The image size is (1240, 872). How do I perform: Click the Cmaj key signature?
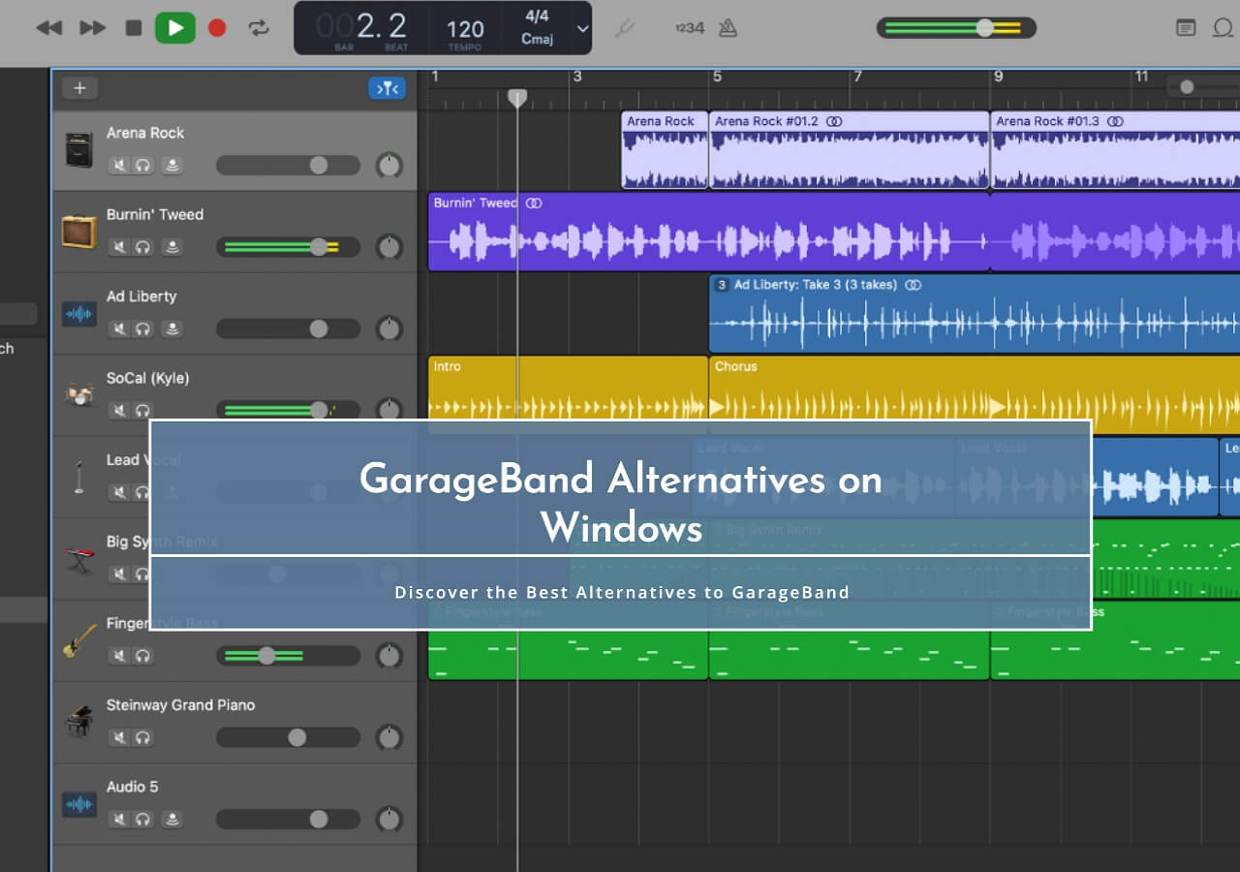[x=537, y=40]
